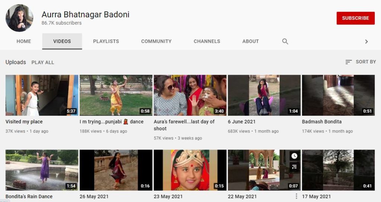Open video titled Bondita's Rain Dance

pyautogui.click(x=29, y=196)
